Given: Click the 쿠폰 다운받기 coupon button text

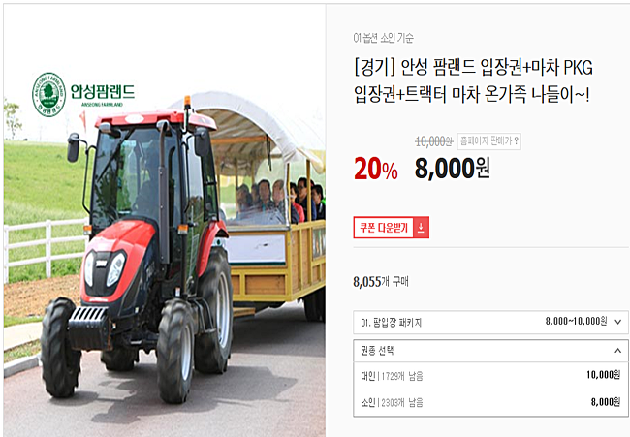Looking at the screenshot, I should pyautogui.click(x=383, y=228).
